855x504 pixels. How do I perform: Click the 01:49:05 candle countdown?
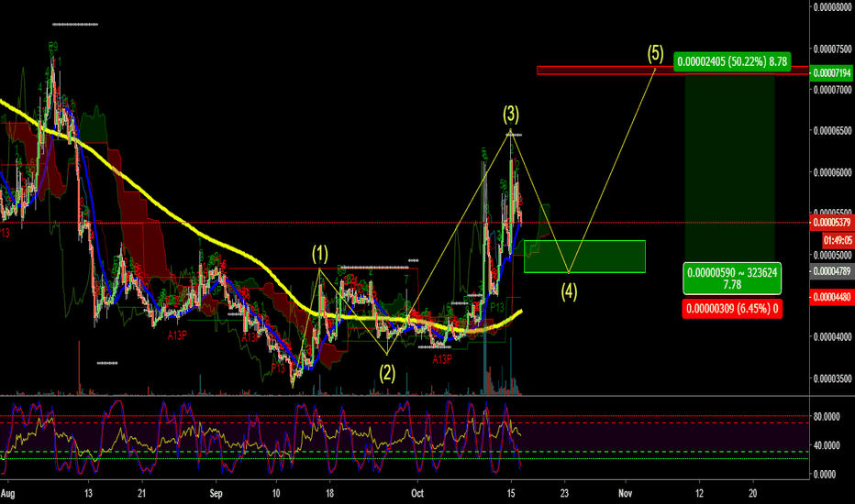[x=838, y=240]
